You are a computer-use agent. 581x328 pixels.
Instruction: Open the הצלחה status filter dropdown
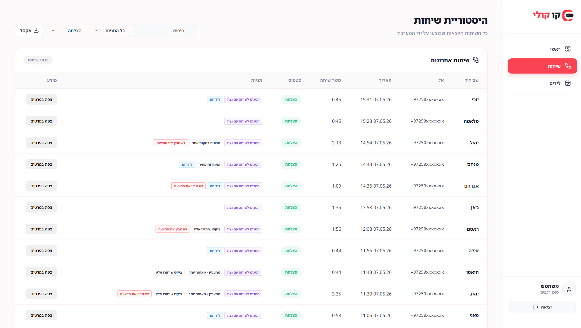click(x=67, y=30)
